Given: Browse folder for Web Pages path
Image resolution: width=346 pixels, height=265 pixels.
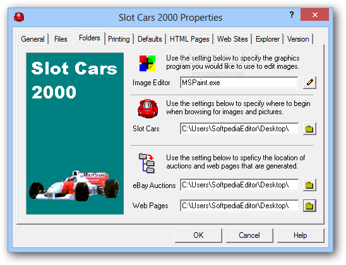Looking at the screenshot, I should [x=309, y=206].
